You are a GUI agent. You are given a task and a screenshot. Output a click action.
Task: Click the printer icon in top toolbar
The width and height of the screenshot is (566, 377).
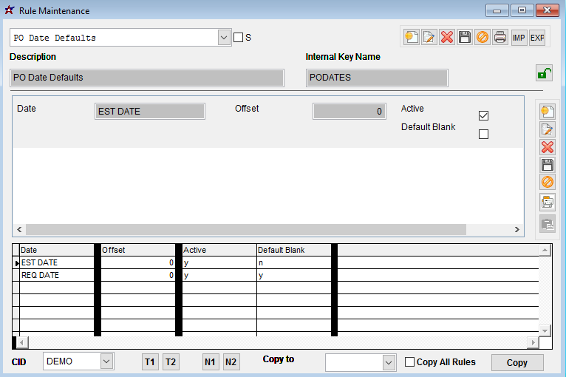pyautogui.click(x=500, y=37)
